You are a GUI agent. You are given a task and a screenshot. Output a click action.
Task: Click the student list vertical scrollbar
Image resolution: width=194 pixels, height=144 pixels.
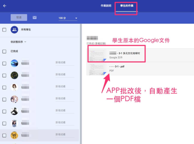(81, 84)
